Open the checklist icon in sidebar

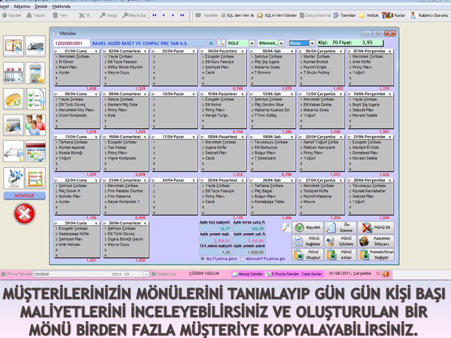[x=35, y=99]
